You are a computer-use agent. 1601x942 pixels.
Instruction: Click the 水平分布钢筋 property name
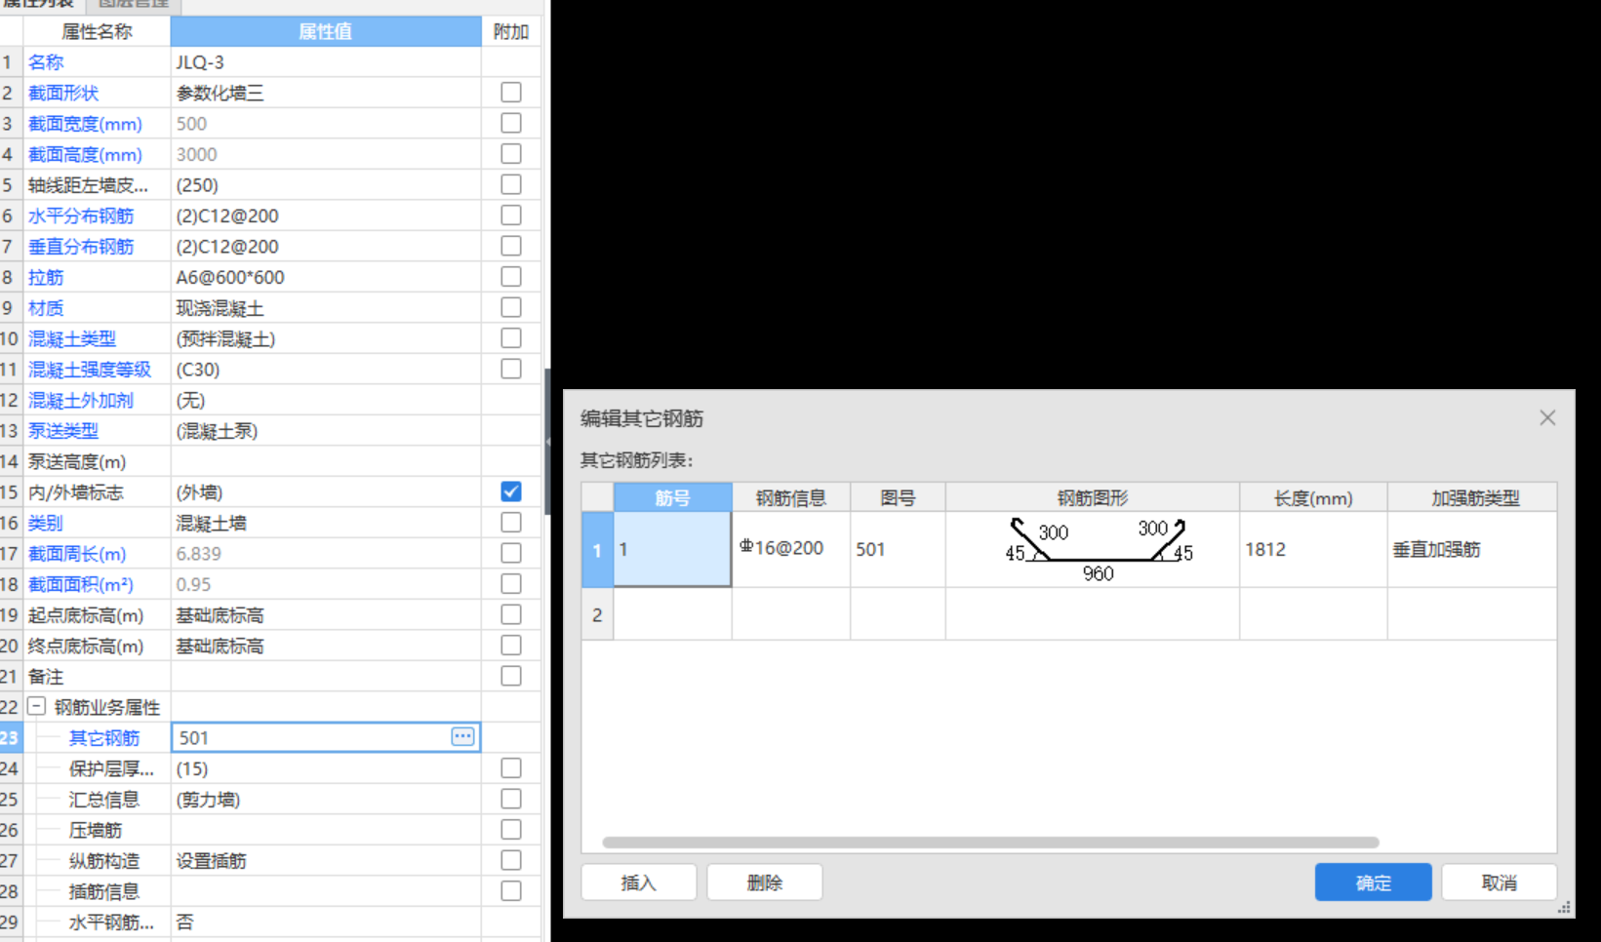(81, 216)
